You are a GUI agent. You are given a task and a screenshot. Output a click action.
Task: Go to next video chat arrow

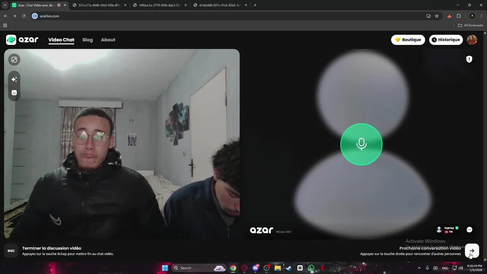point(472,251)
